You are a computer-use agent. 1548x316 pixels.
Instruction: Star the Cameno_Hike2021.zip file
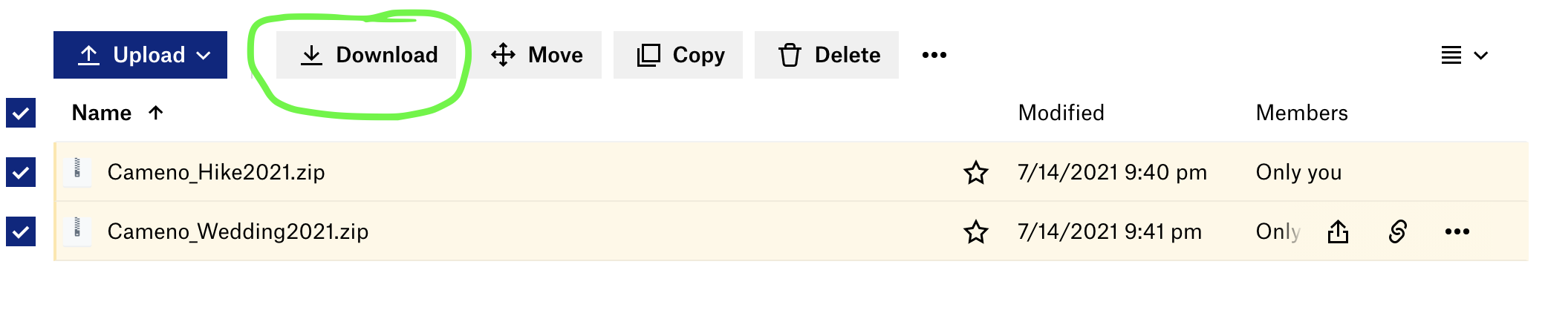pyautogui.click(x=976, y=172)
